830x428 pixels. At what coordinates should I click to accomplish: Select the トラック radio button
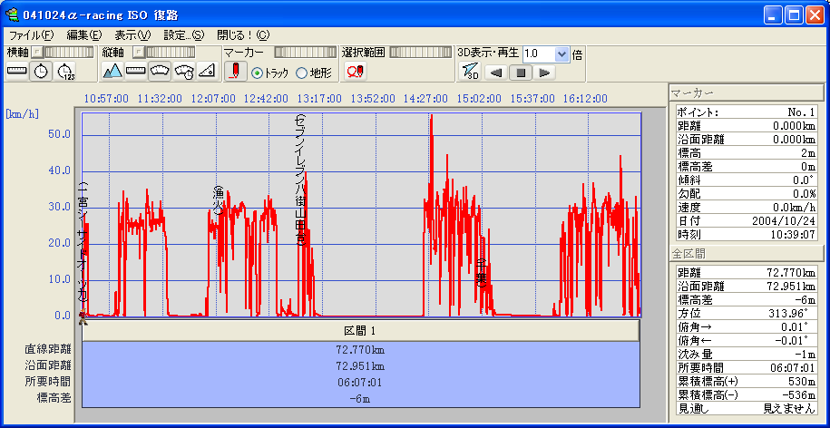coord(257,73)
